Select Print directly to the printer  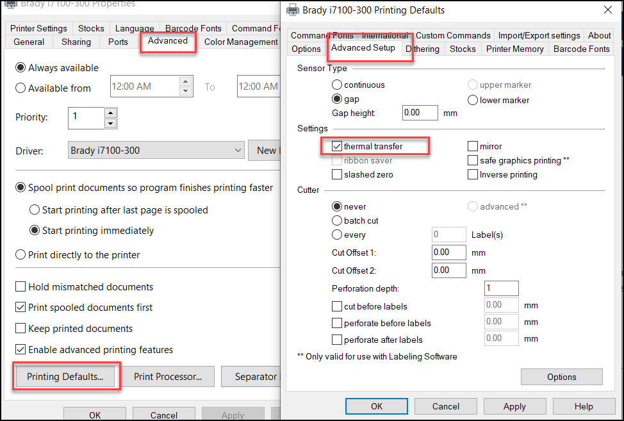[x=21, y=255]
